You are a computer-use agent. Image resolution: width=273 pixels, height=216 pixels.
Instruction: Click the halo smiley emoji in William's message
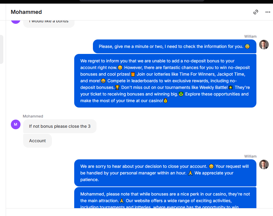click(x=247, y=46)
